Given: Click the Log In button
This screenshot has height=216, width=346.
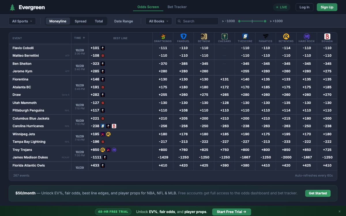Looking at the screenshot, I should coord(304,7).
